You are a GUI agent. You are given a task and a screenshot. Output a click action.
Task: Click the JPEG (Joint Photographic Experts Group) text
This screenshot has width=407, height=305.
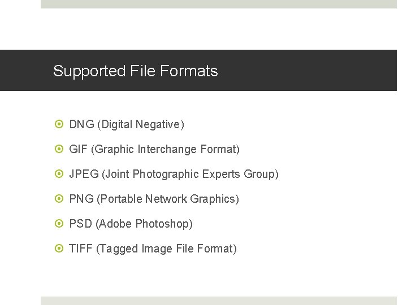tap(174, 175)
